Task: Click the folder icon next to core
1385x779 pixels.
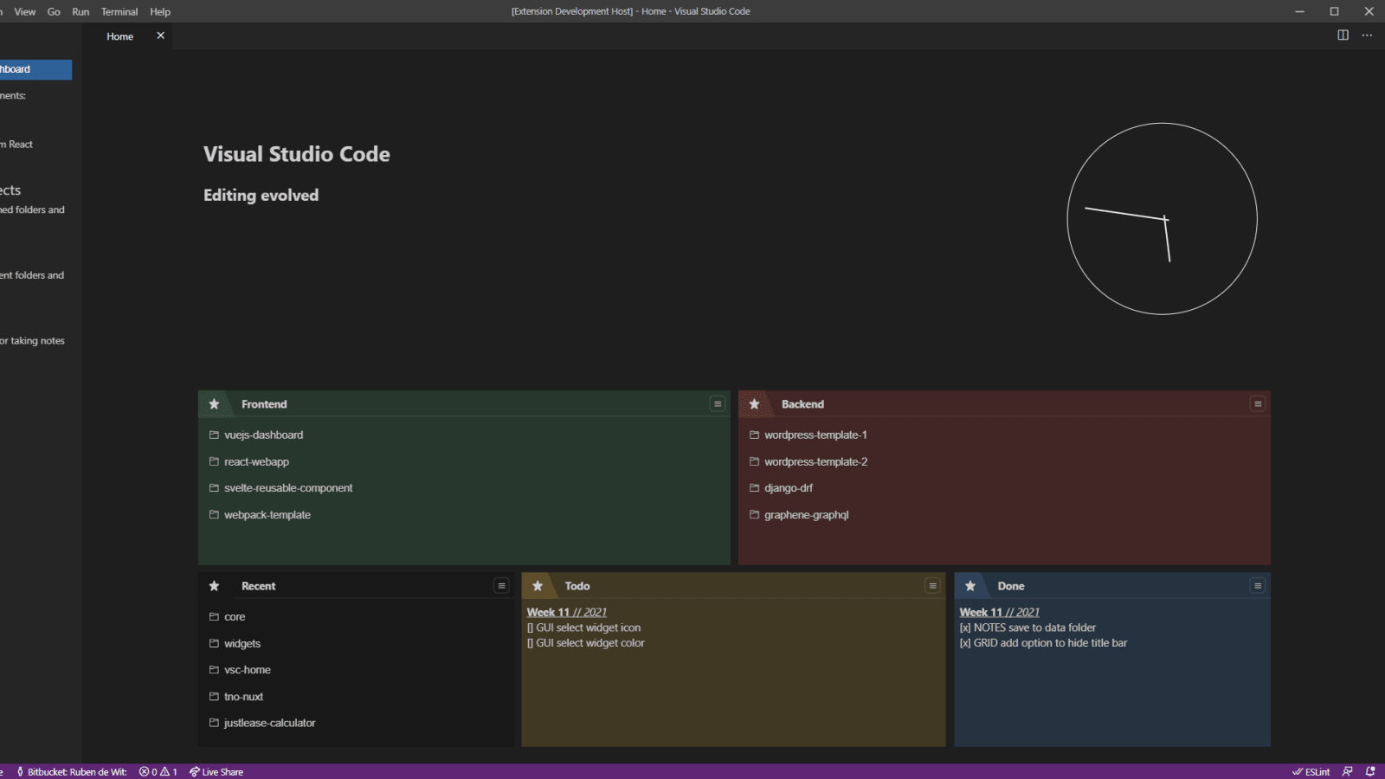Action: click(x=214, y=616)
